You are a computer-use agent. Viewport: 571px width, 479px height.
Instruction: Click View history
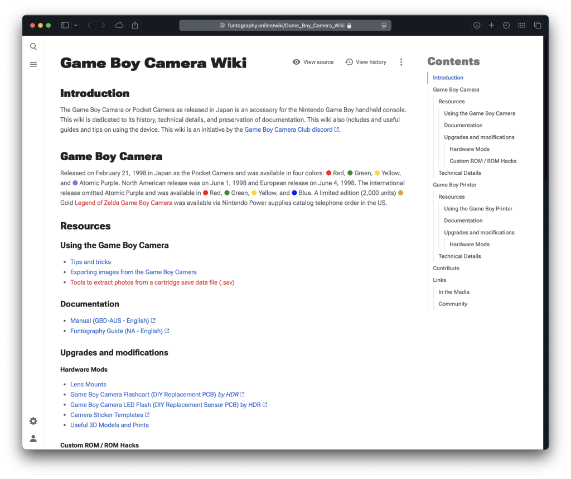coord(366,62)
